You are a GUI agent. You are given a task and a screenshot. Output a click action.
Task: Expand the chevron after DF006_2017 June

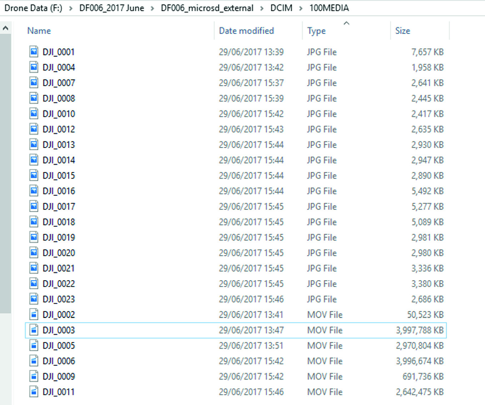(152, 8)
